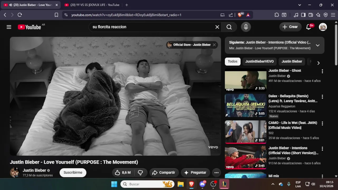Open the tab search dropdown arrow
This screenshot has width=338, height=190.
tap(299, 5)
